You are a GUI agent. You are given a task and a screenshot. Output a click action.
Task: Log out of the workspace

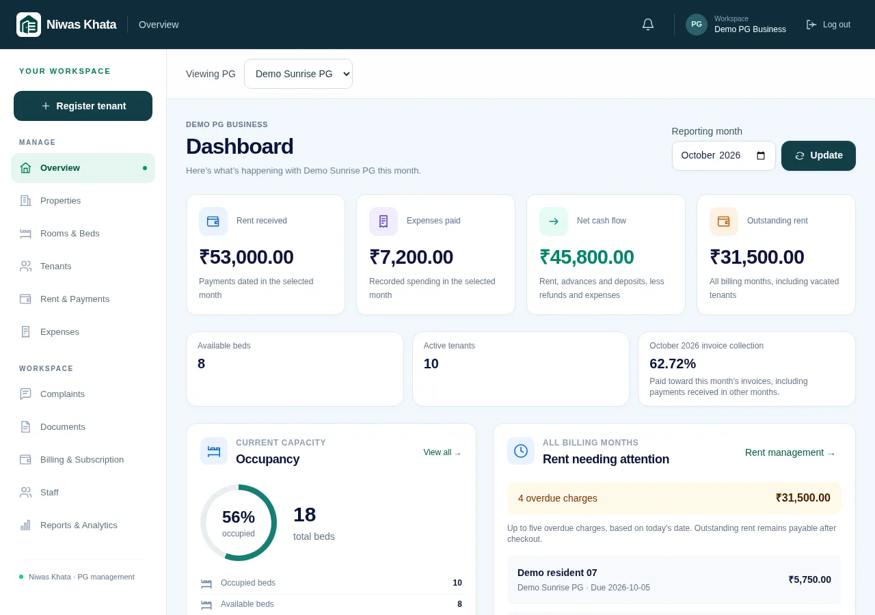coord(828,25)
